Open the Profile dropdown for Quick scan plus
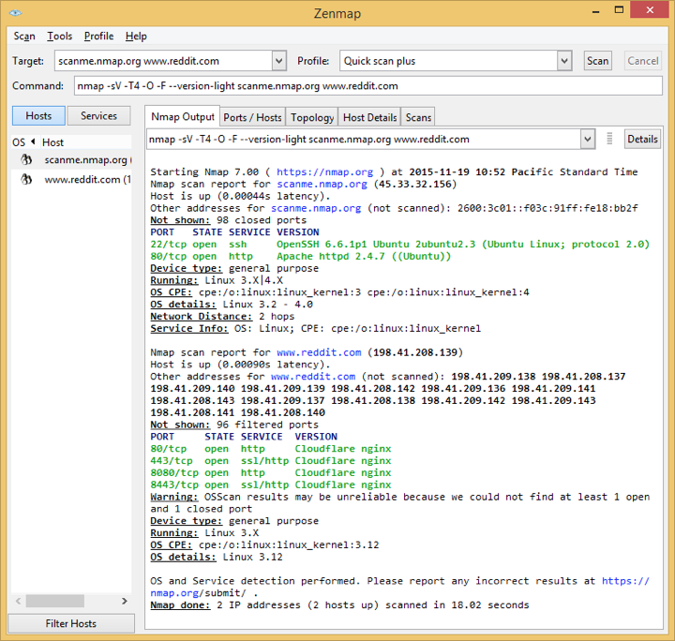675x641 pixels. tap(564, 61)
